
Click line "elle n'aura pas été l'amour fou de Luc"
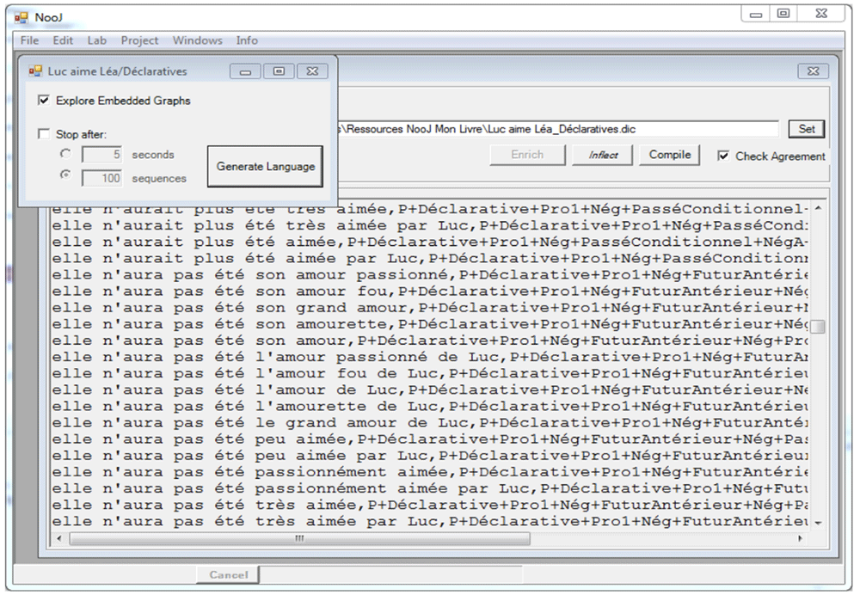429,373
